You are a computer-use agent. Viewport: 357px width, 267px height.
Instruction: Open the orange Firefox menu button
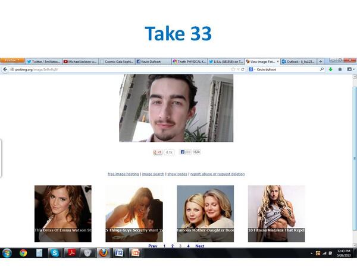(12, 61)
